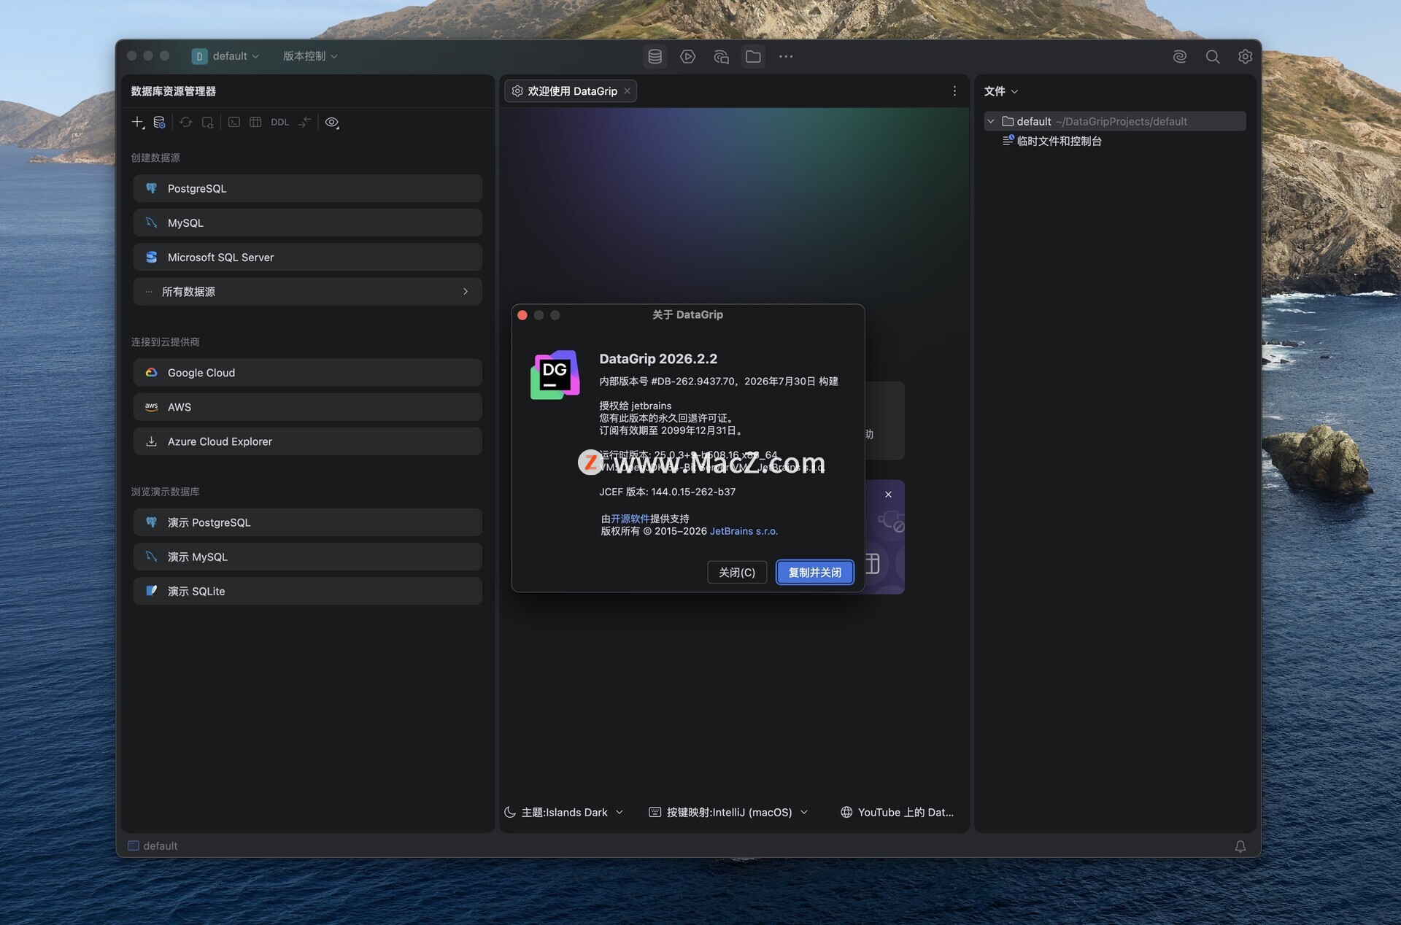
Task: Browse the 演示 SQLite demo database
Action: coord(307,591)
